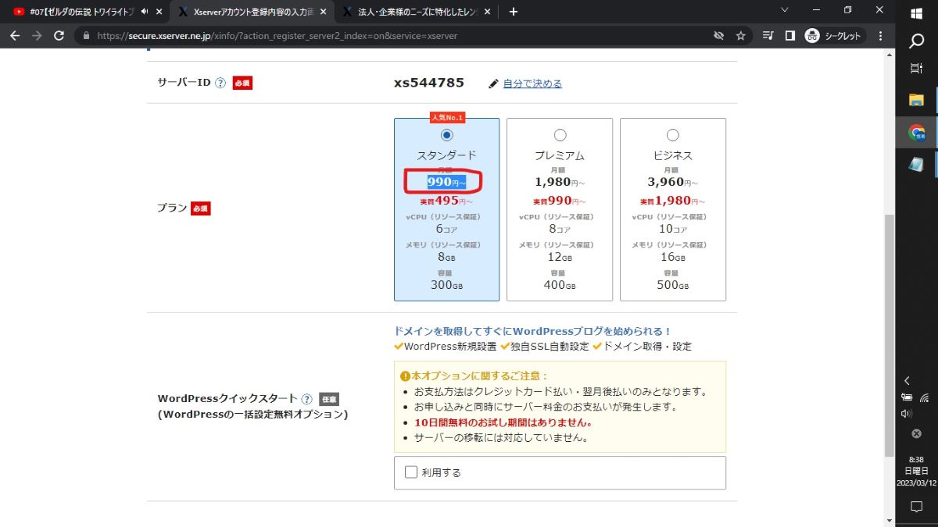938x527 pixels.
Task: Open Task View on the taskbar
Action: [917, 69]
